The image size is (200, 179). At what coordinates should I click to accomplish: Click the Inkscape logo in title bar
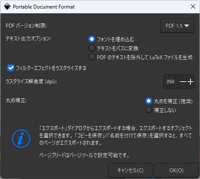point(7,6)
